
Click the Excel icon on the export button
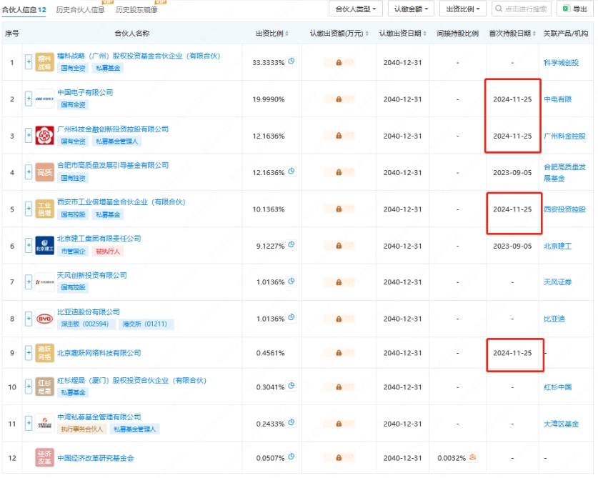pyautogui.click(x=565, y=9)
